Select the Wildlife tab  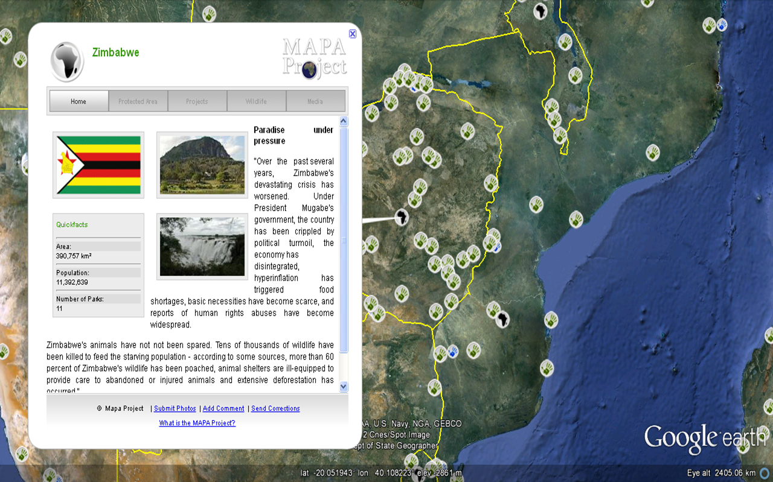[x=256, y=101]
